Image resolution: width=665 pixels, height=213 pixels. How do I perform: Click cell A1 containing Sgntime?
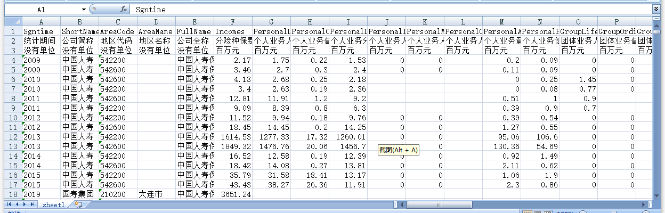(x=42, y=31)
